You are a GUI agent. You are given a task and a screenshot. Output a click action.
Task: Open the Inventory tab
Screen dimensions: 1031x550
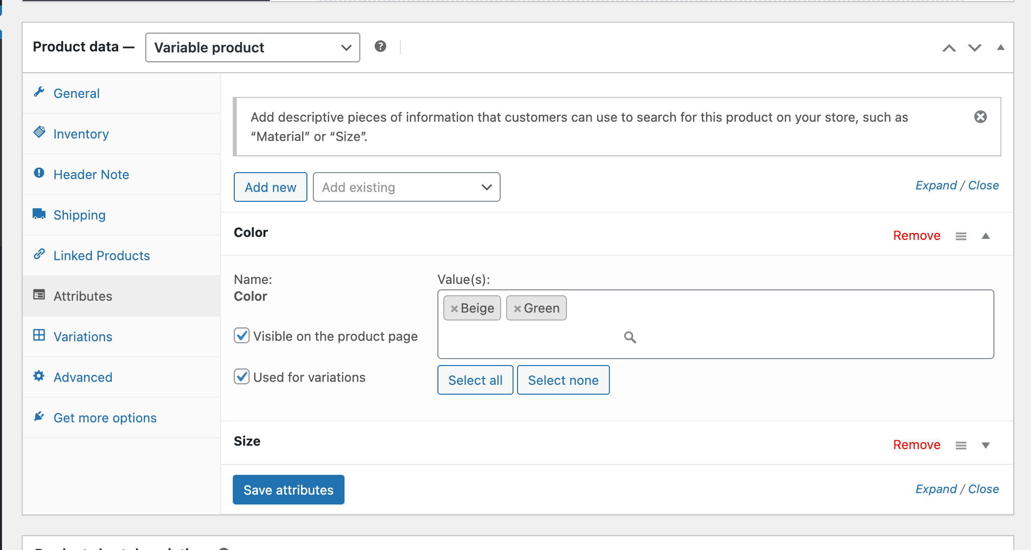coord(81,134)
